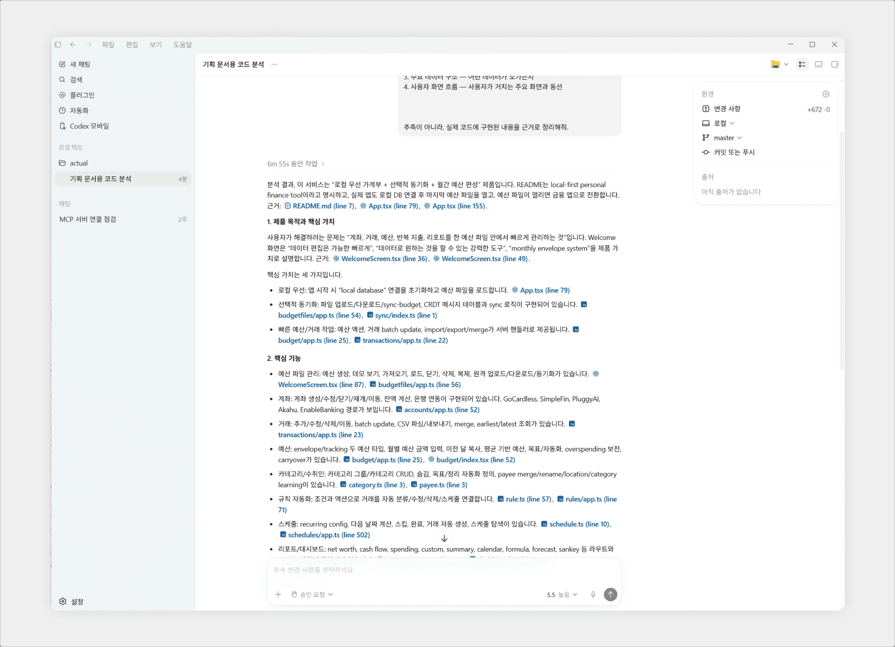Open the 파일 menu

click(108, 45)
